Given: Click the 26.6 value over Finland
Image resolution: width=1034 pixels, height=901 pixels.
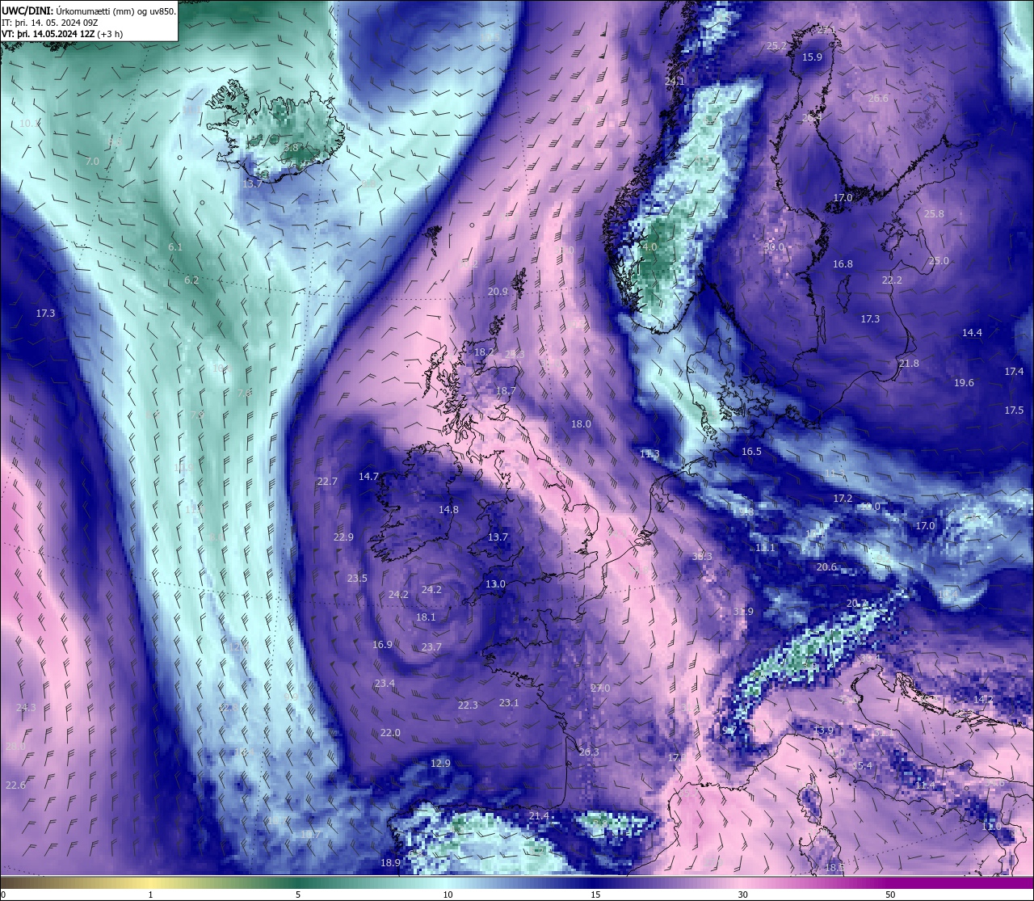Looking at the screenshot, I should [878, 99].
